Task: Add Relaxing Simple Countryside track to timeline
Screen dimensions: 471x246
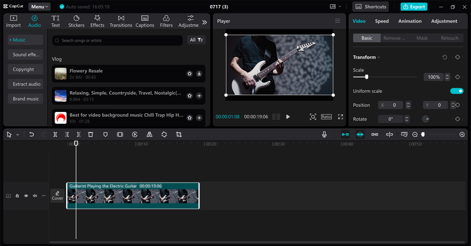Action: (x=199, y=96)
